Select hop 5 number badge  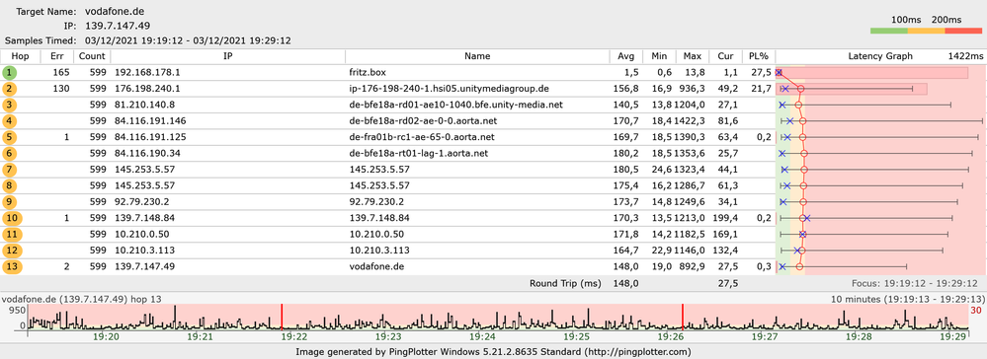point(9,137)
